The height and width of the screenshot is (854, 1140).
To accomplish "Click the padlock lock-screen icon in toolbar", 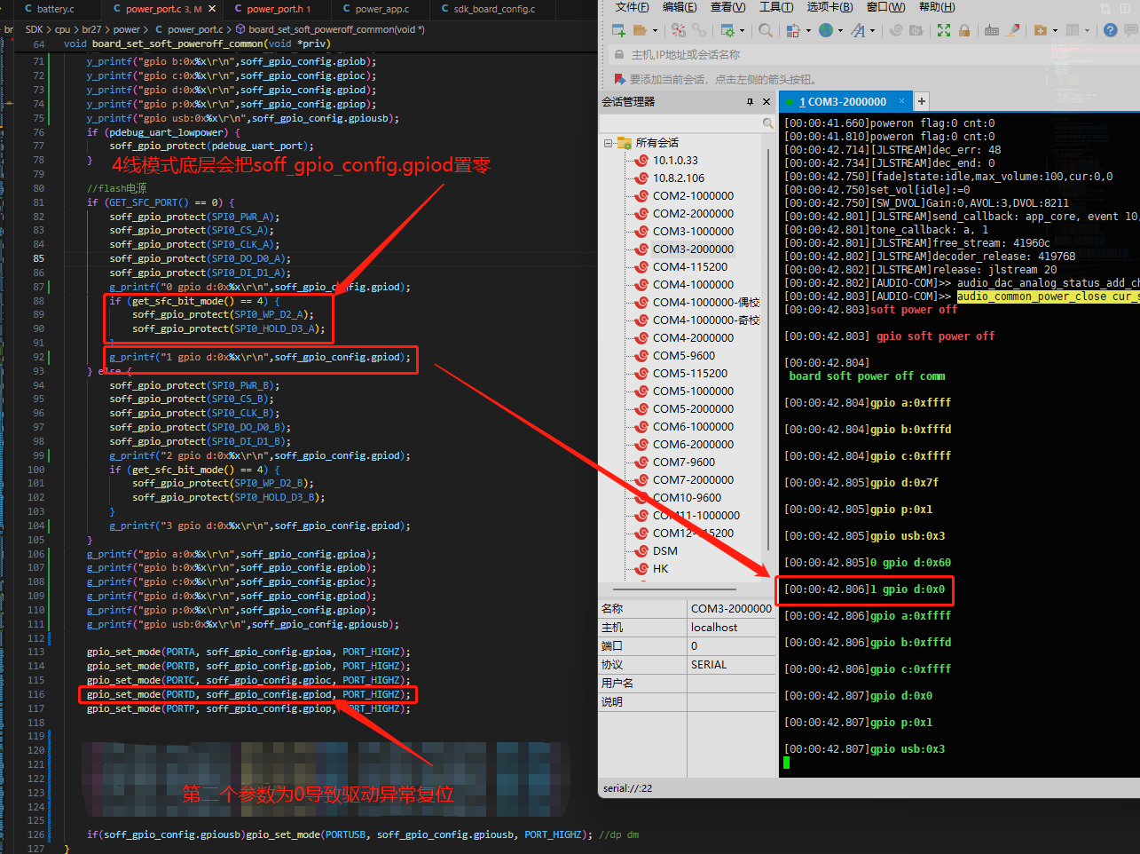I will (964, 30).
